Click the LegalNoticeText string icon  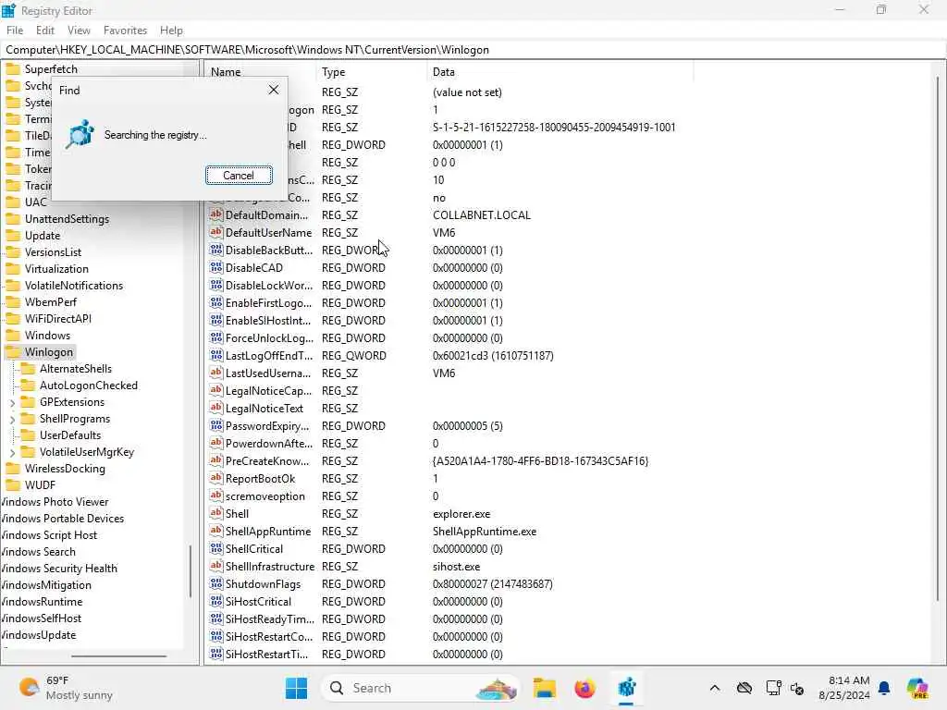(x=216, y=408)
